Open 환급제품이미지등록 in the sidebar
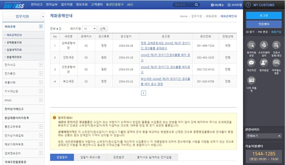Image resolution: width=285 pixels, height=165 pixels. (17, 118)
